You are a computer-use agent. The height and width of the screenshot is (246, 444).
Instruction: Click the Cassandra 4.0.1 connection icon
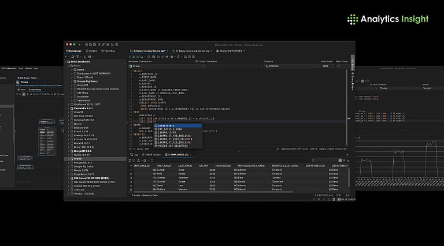pyautogui.click(x=72, y=109)
